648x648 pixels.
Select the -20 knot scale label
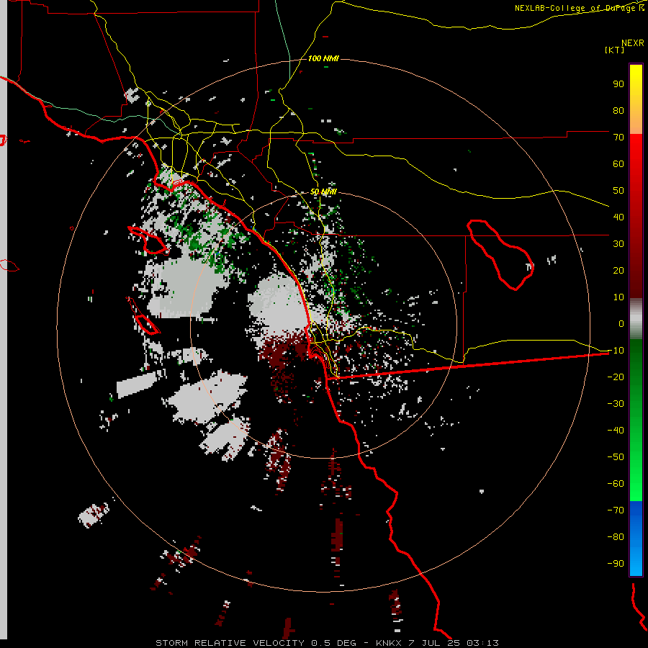pyautogui.click(x=616, y=377)
